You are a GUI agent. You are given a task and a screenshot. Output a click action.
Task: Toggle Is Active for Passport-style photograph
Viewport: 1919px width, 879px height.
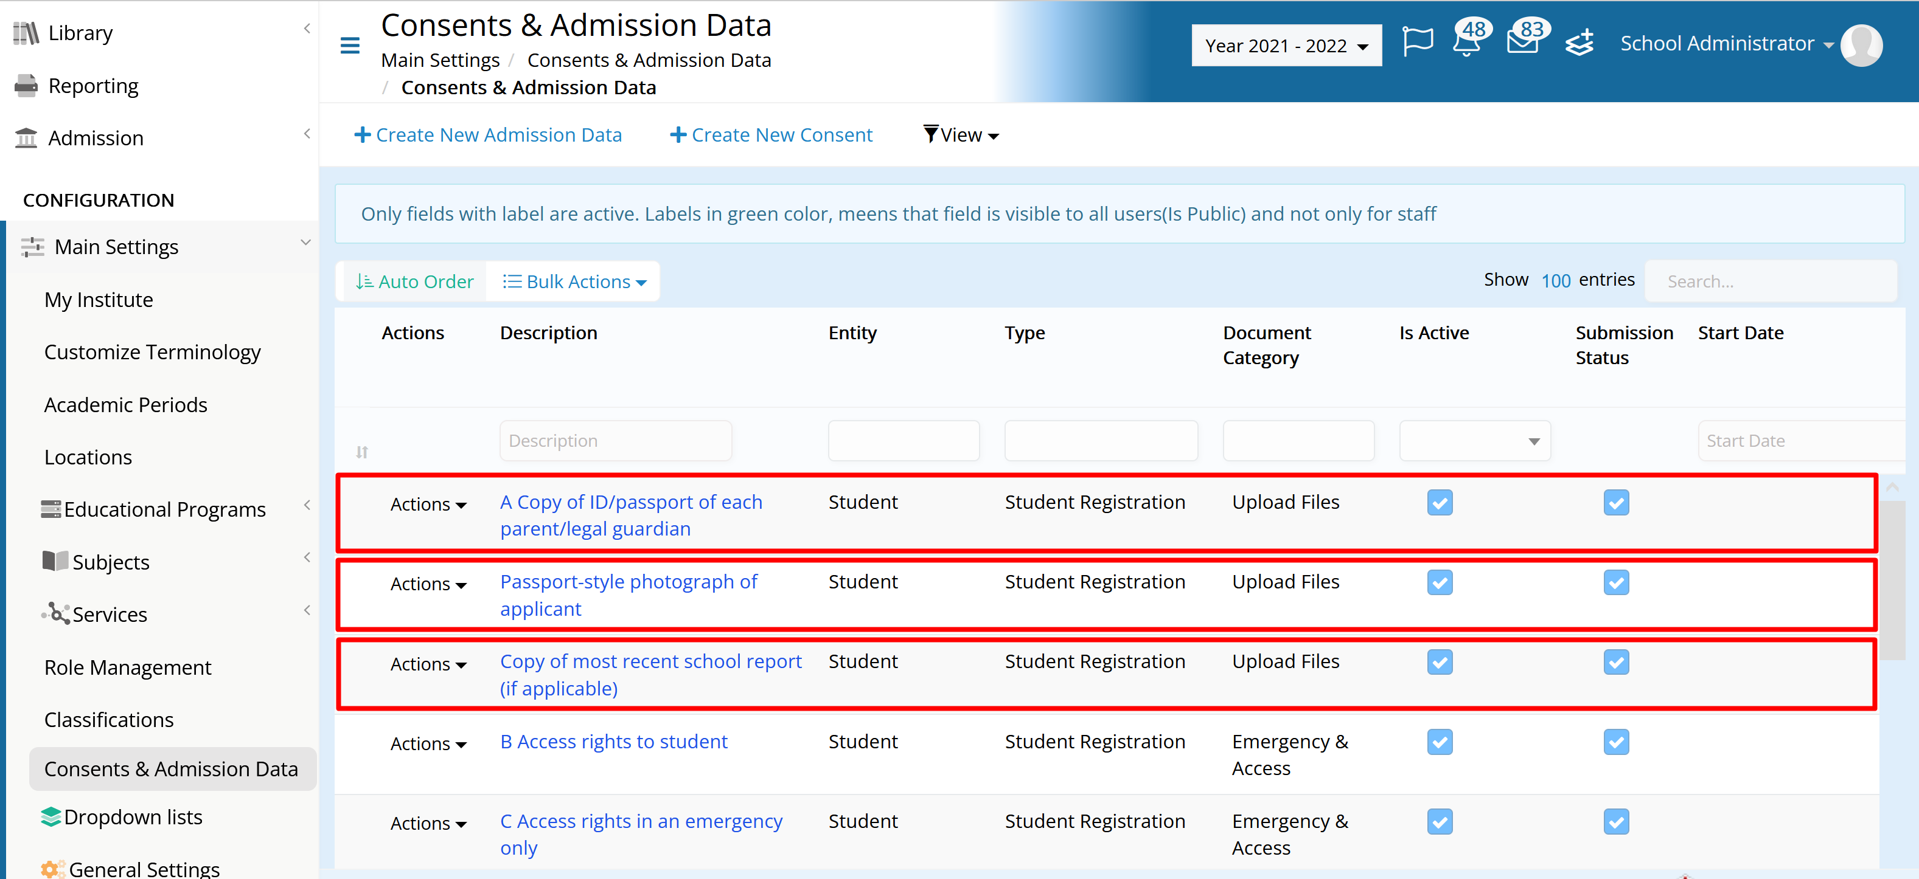[x=1440, y=582]
